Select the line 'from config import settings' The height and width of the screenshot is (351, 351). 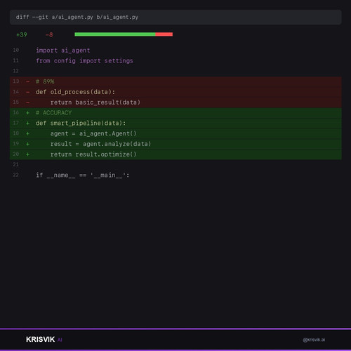point(84,61)
